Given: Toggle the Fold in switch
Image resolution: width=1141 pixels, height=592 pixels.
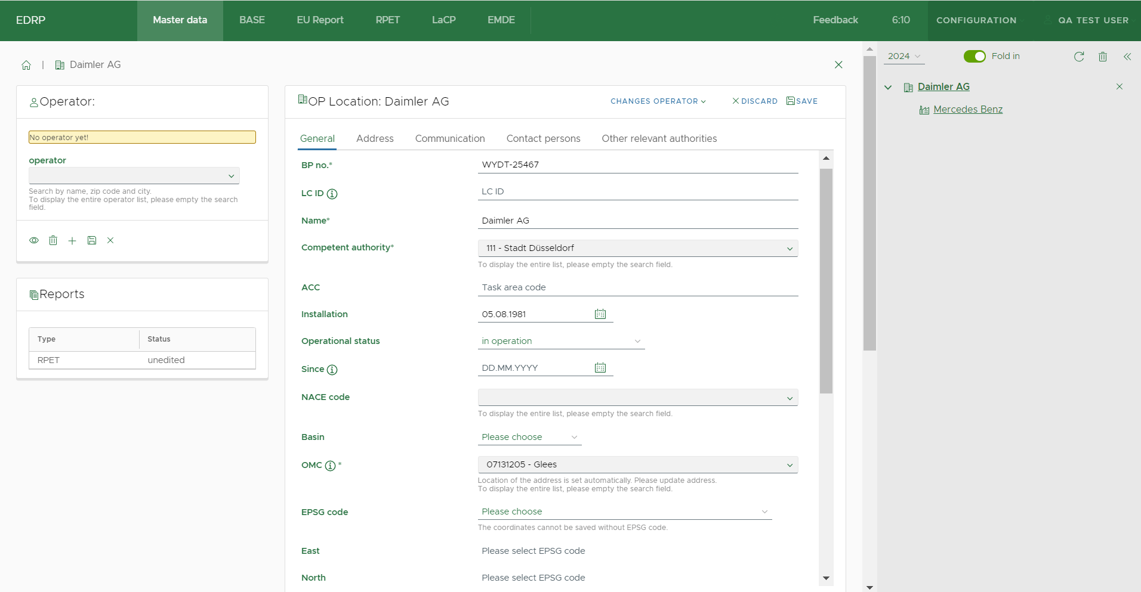Looking at the screenshot, I should tap(975, 56).
